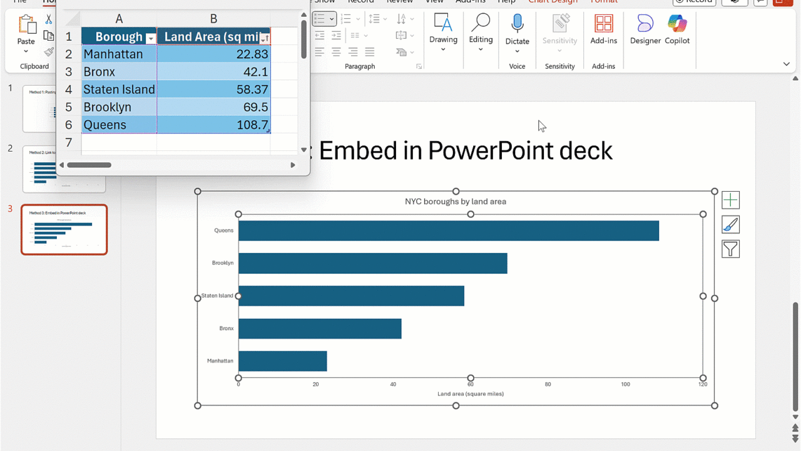Select cell containing Staten Island

point(119,90)
